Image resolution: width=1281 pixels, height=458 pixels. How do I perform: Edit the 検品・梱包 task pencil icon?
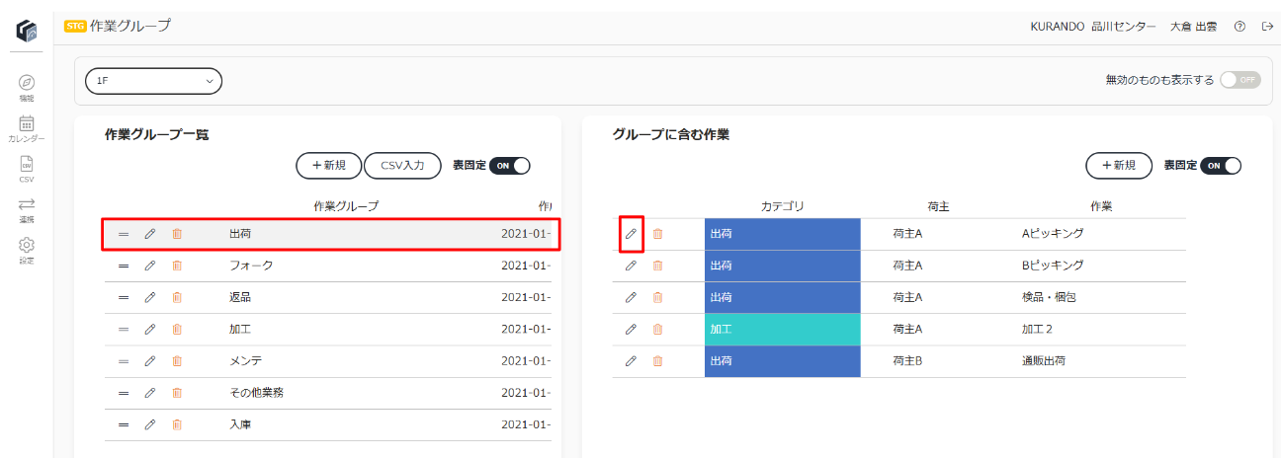coord(631,297)
